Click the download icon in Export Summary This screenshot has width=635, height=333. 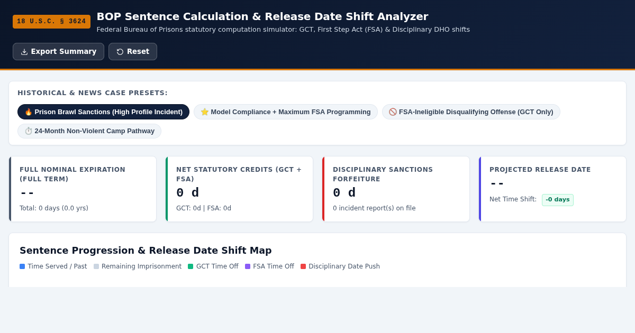[x=24, y=52]
